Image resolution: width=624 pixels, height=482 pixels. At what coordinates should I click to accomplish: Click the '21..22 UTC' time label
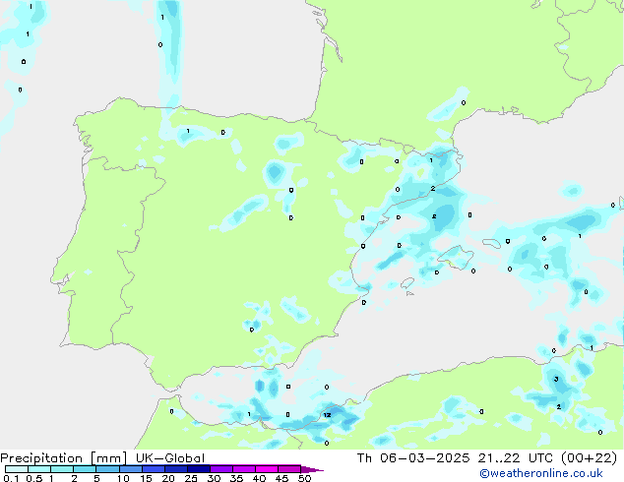click(x=516, y=458)
